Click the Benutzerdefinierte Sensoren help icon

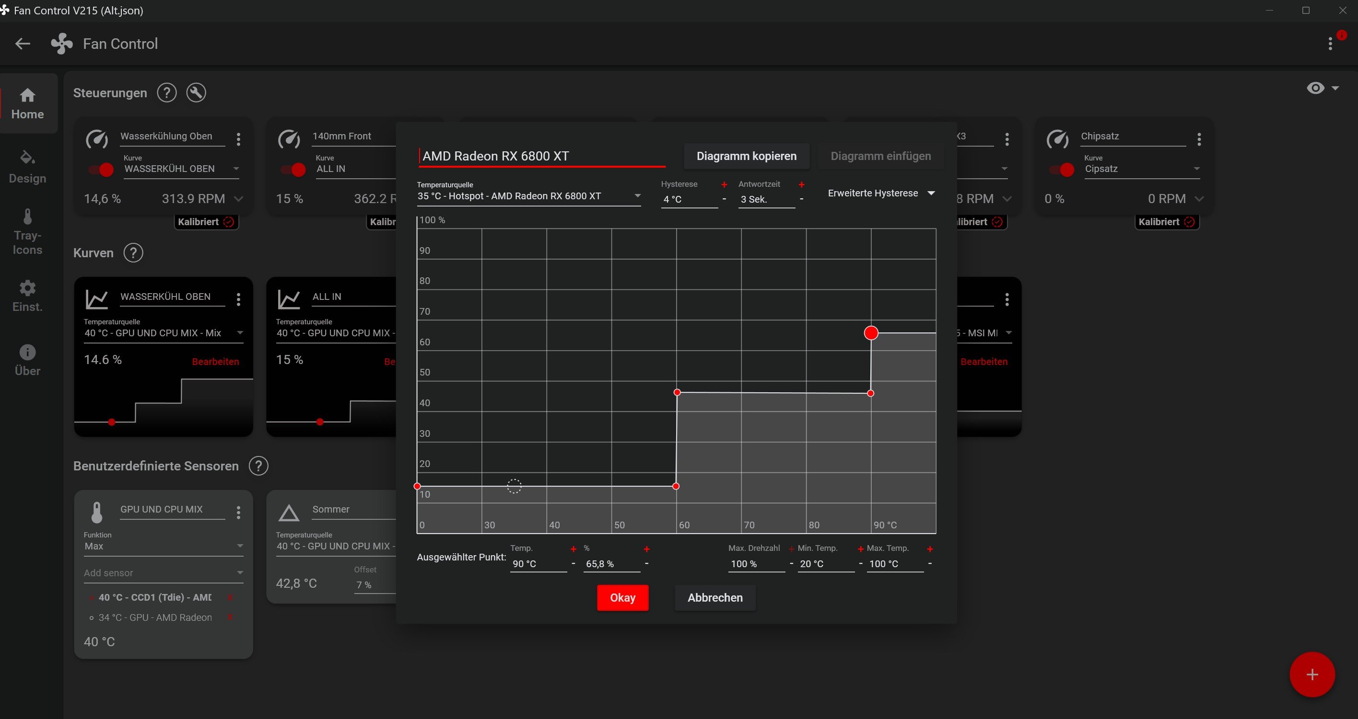click(x=258, y=466)
